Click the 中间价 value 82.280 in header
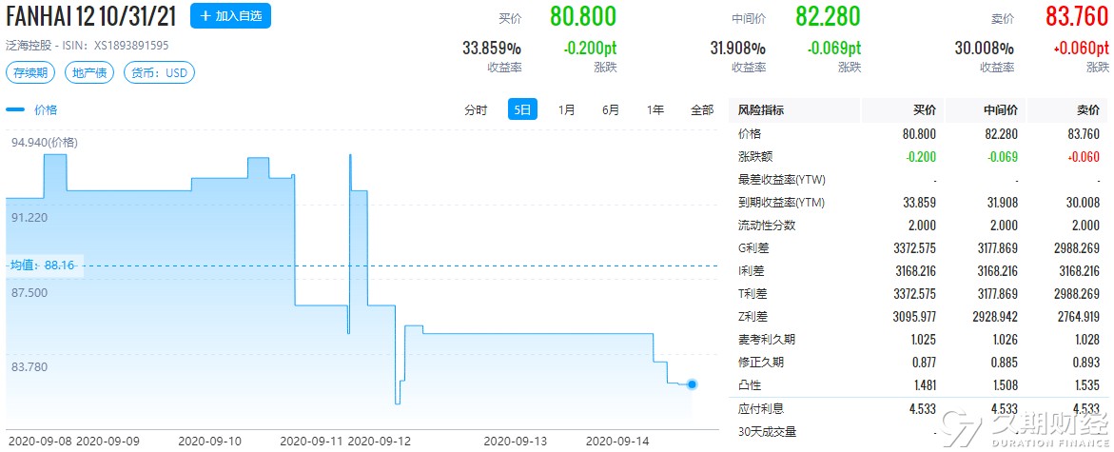 tap(828, 16)
